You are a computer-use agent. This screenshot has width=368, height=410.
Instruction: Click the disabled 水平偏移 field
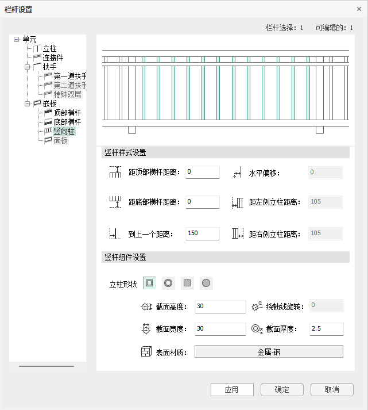coord(325,173)
